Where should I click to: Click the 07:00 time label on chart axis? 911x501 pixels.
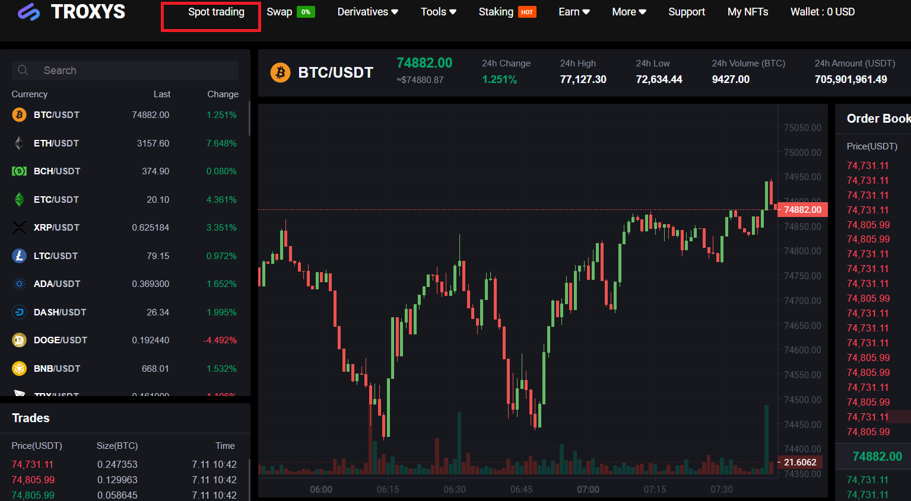coord(588,490)
